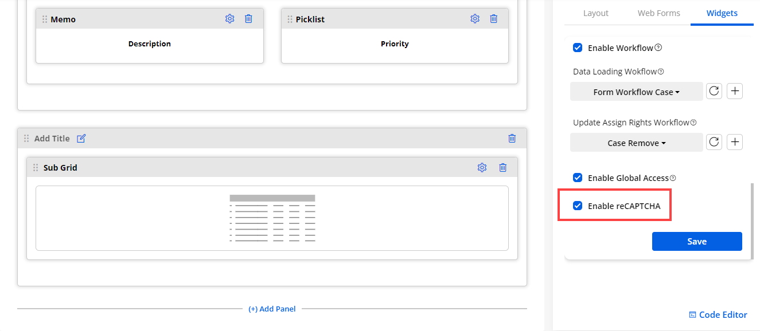760x331 pixels.
Task: Open the Web Forms tab
Action: click(x=658, y=13)
